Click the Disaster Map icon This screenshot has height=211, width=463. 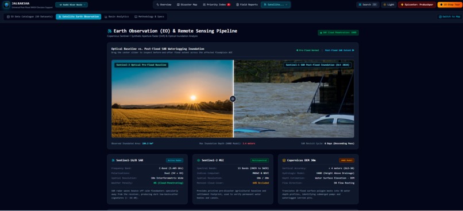(178, 5)
